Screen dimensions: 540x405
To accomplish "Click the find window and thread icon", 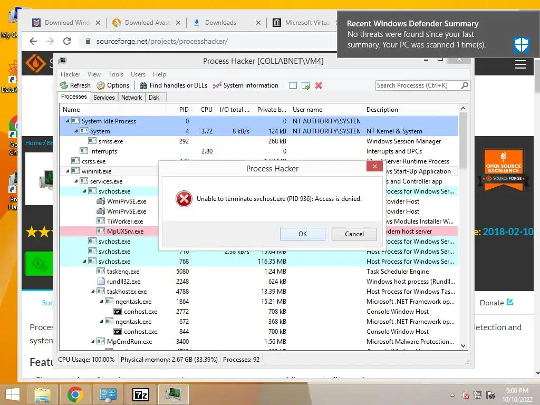I will 305,85.
